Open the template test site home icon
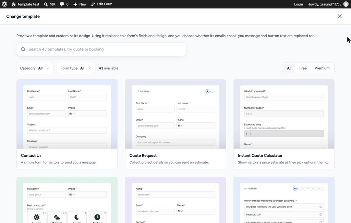Viewport: 351px width, 223px height. click(14, 4)
